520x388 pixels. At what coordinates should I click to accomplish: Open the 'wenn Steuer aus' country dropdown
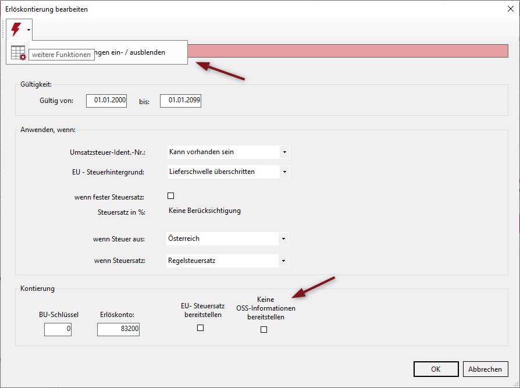283,239
